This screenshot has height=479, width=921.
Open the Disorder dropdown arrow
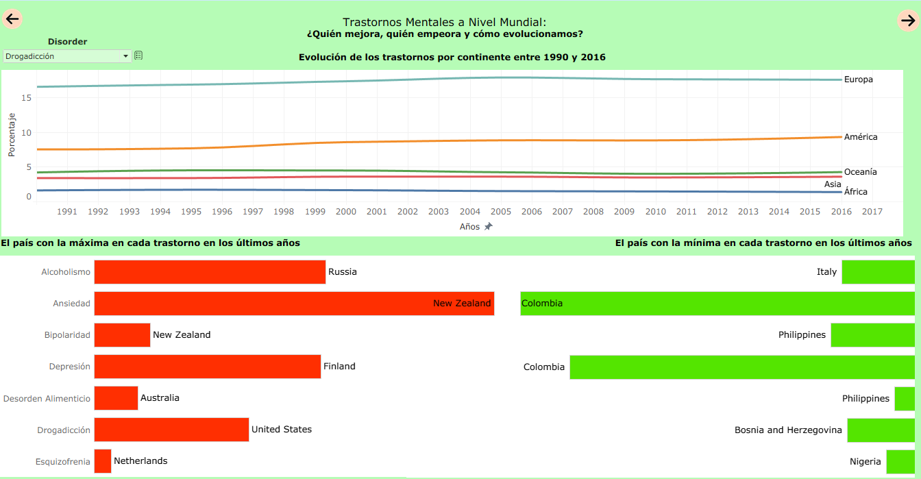tap(126, 57)
